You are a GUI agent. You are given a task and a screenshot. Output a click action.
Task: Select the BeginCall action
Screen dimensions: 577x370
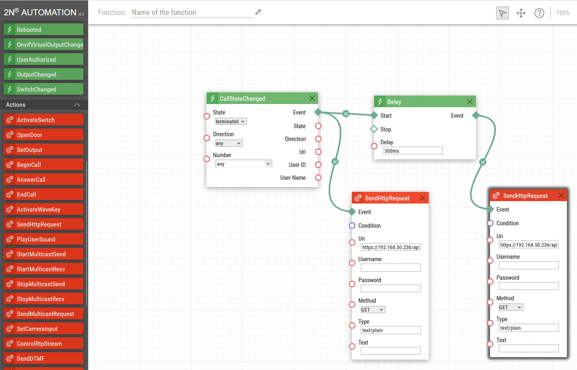pyautogui.click(x=43, y=164)
